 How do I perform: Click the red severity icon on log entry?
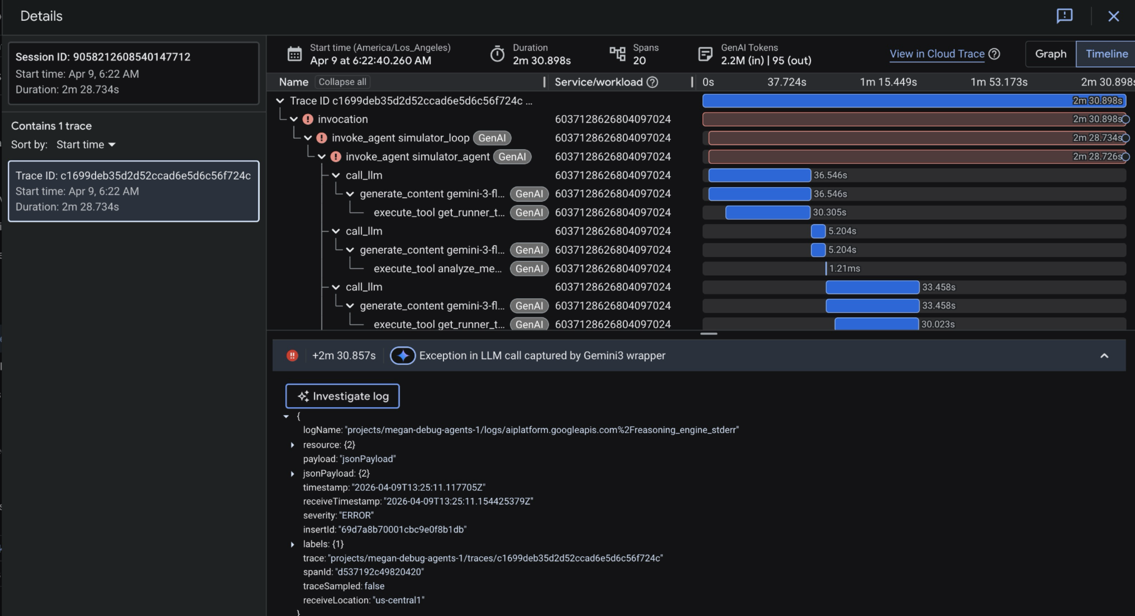(x=292, y=356)
